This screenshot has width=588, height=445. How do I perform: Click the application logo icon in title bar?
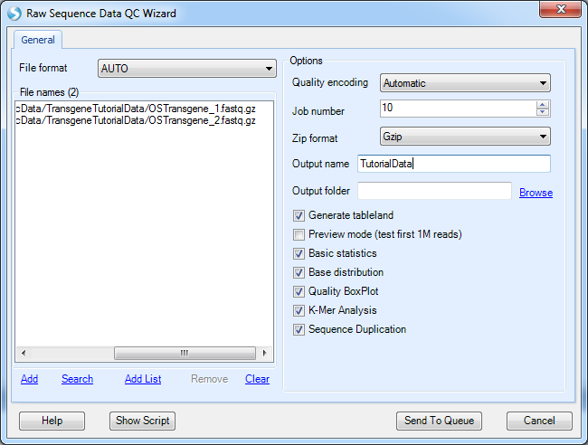pyautogui.click(x=14, y=14)
